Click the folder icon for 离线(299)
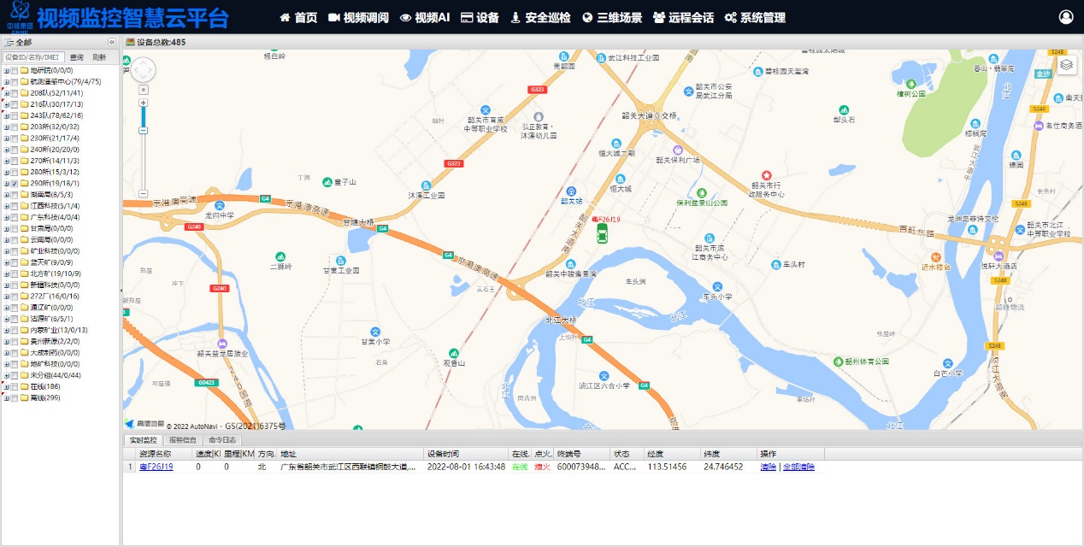 click(24, 397)
